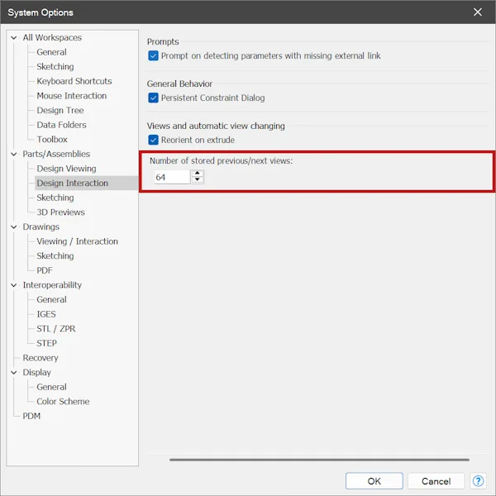
Task: Collapse the Parts/Assemblies tree node
Action: (x=13, y=154)
